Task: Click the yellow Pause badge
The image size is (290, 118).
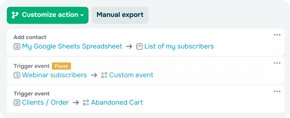Action: 61,66
